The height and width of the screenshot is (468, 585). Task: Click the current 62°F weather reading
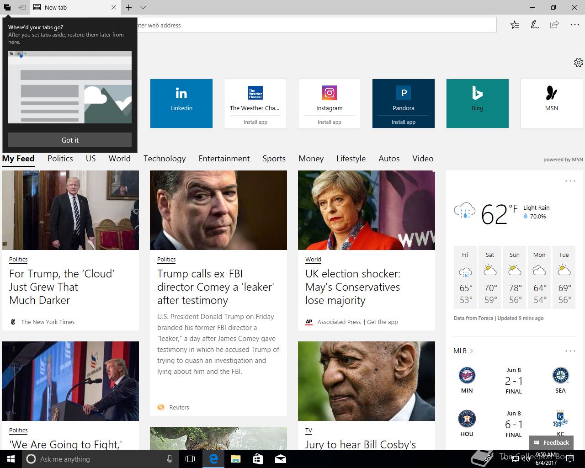coord(499,214)
